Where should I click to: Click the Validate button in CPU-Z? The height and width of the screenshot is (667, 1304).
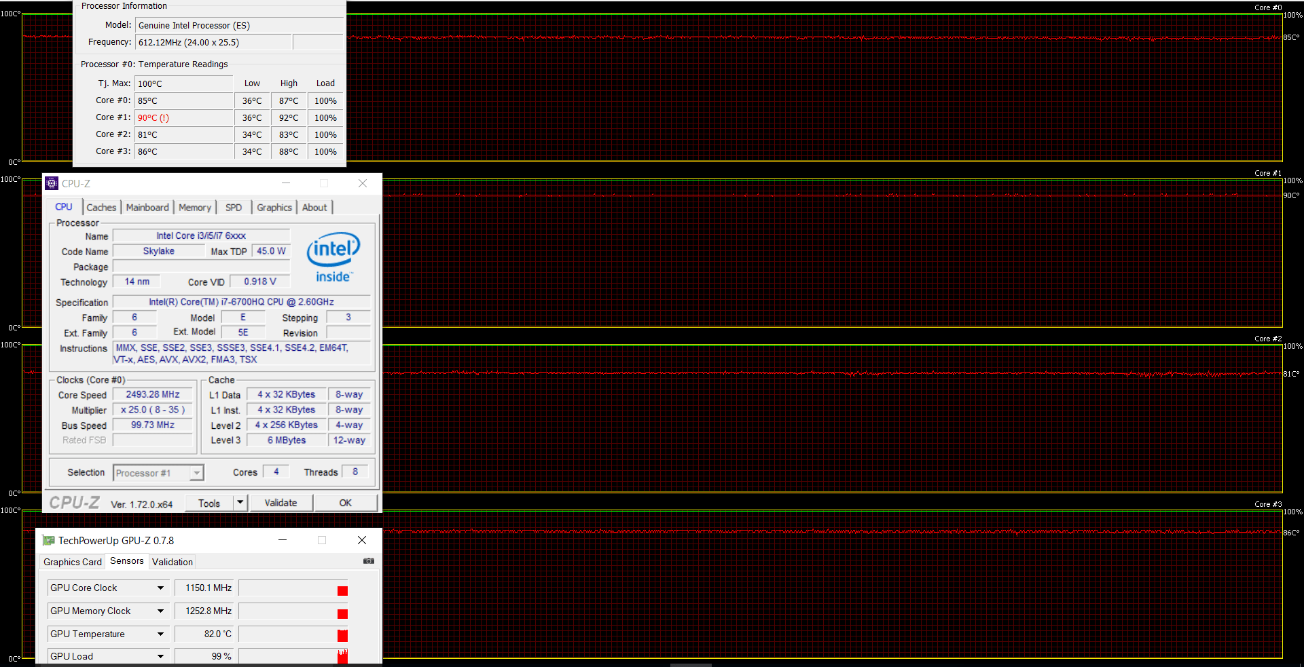point(281,503)
